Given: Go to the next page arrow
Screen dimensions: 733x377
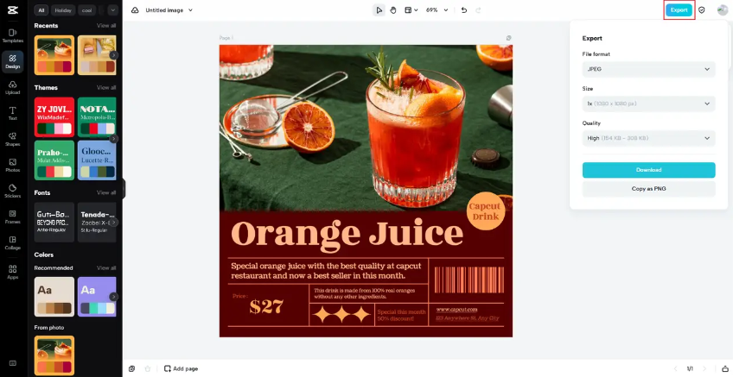Looking at the screenshot, I should coord(704,368).
